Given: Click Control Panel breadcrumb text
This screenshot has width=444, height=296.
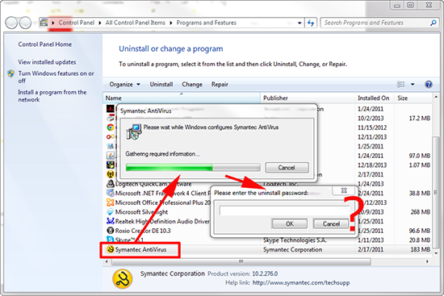Looking at the screenshot, I should 77,23.
